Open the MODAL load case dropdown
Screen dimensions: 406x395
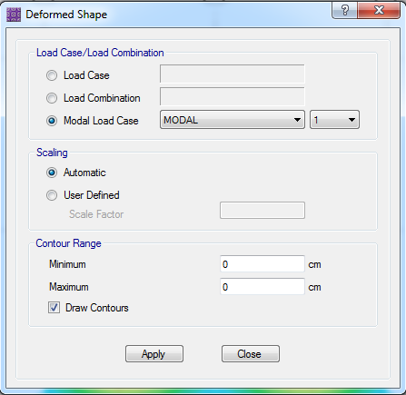click(233, 120)
